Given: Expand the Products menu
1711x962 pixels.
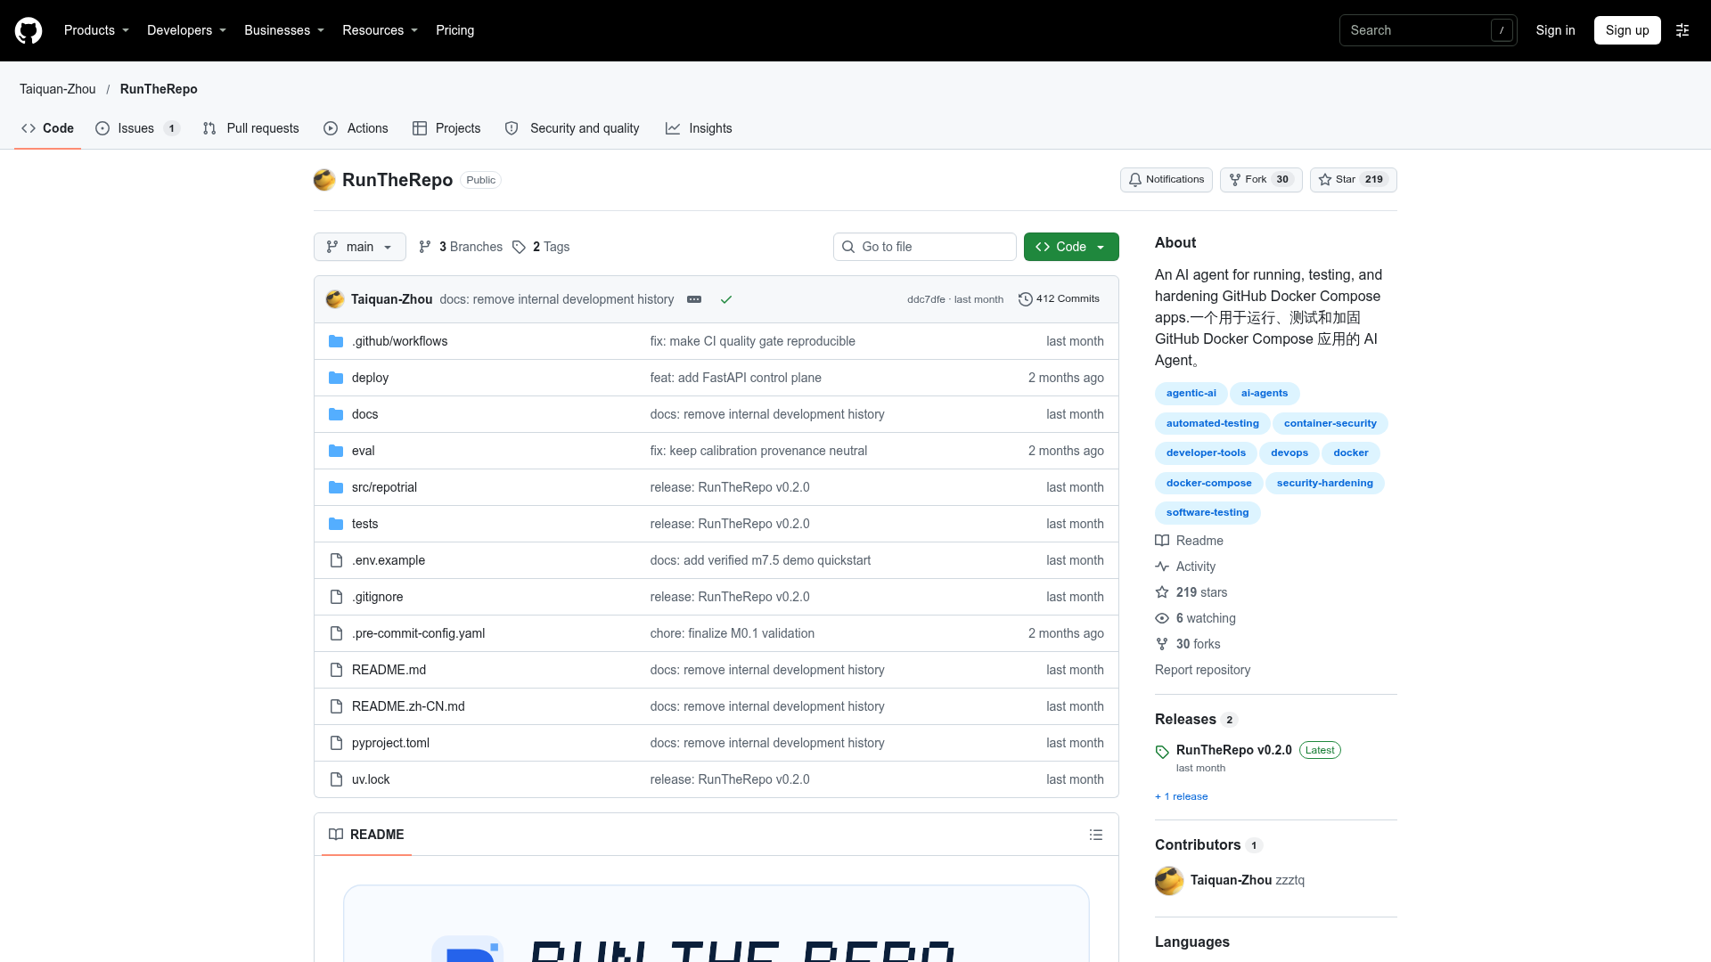Looking at the screenshot, I should [x=96, y=30].
